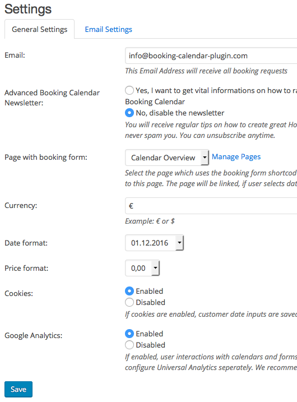Viewport: 297px width, 402px height.
Task: Click the Page with booking form label
Action: click(x=46, y=157)
